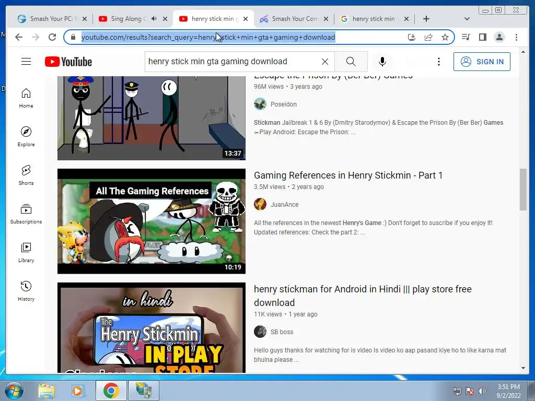535x401 pixels.
Task: Click the YouTube search magnifier button
Action: click(351, 62)
